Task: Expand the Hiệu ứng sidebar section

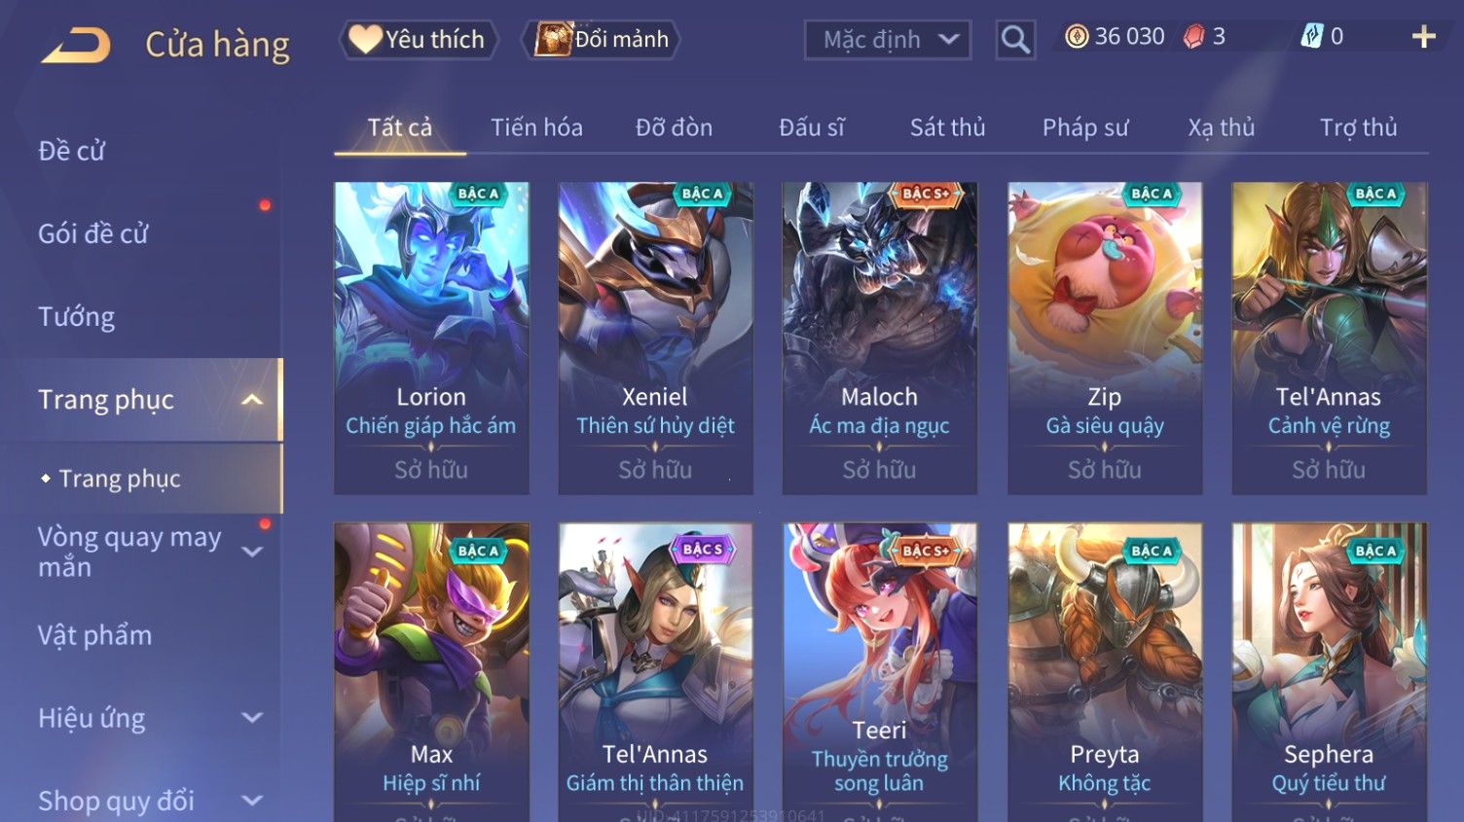Action: (252, 718)
